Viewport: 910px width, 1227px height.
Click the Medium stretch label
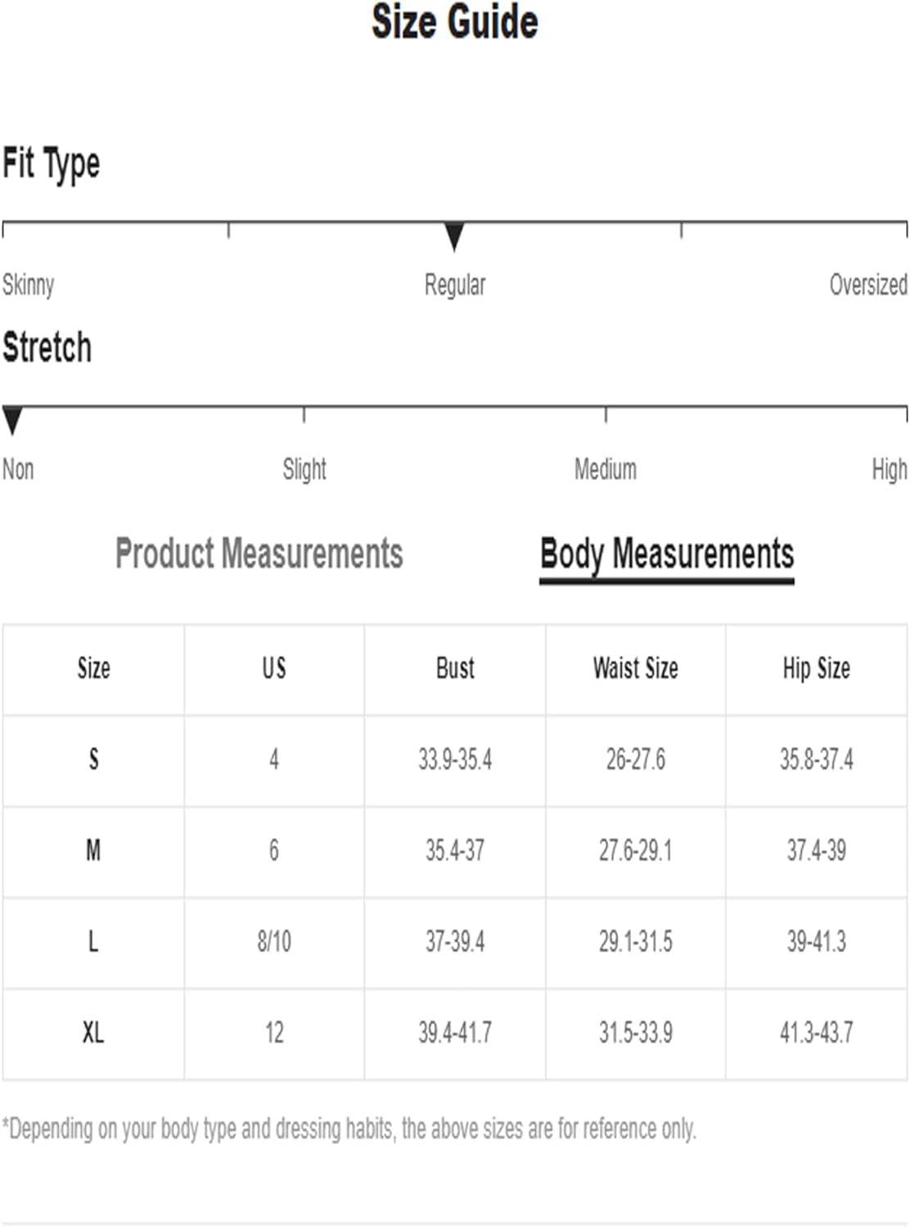[606, 470]
